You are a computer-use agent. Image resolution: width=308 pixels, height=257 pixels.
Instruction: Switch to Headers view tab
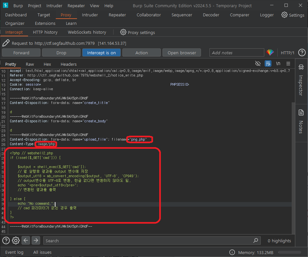click(x=69, y=64)
